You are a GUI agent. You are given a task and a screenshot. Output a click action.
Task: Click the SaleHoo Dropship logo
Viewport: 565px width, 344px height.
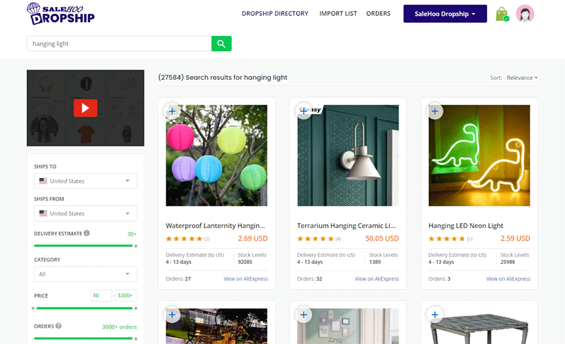click(x=61, y=14)
